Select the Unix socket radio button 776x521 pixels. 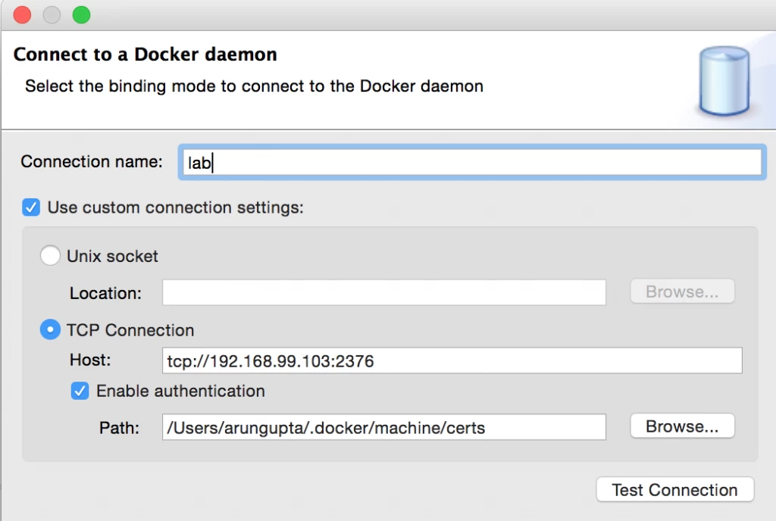(x=50, y=255)
